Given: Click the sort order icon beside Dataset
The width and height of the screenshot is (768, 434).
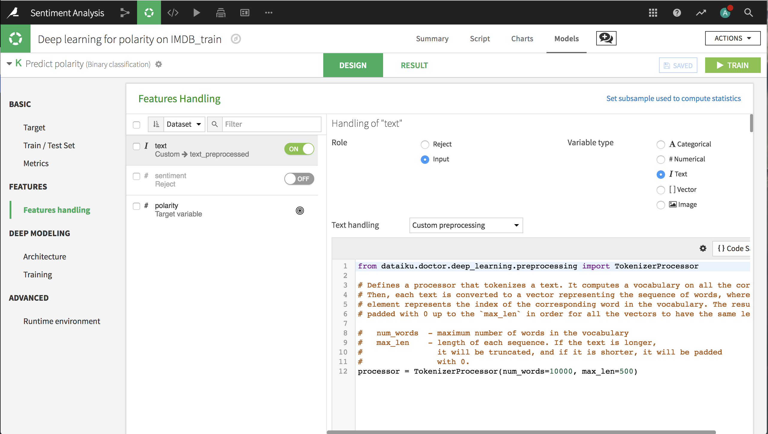Looking at the screenshot, I should (156, 124).
